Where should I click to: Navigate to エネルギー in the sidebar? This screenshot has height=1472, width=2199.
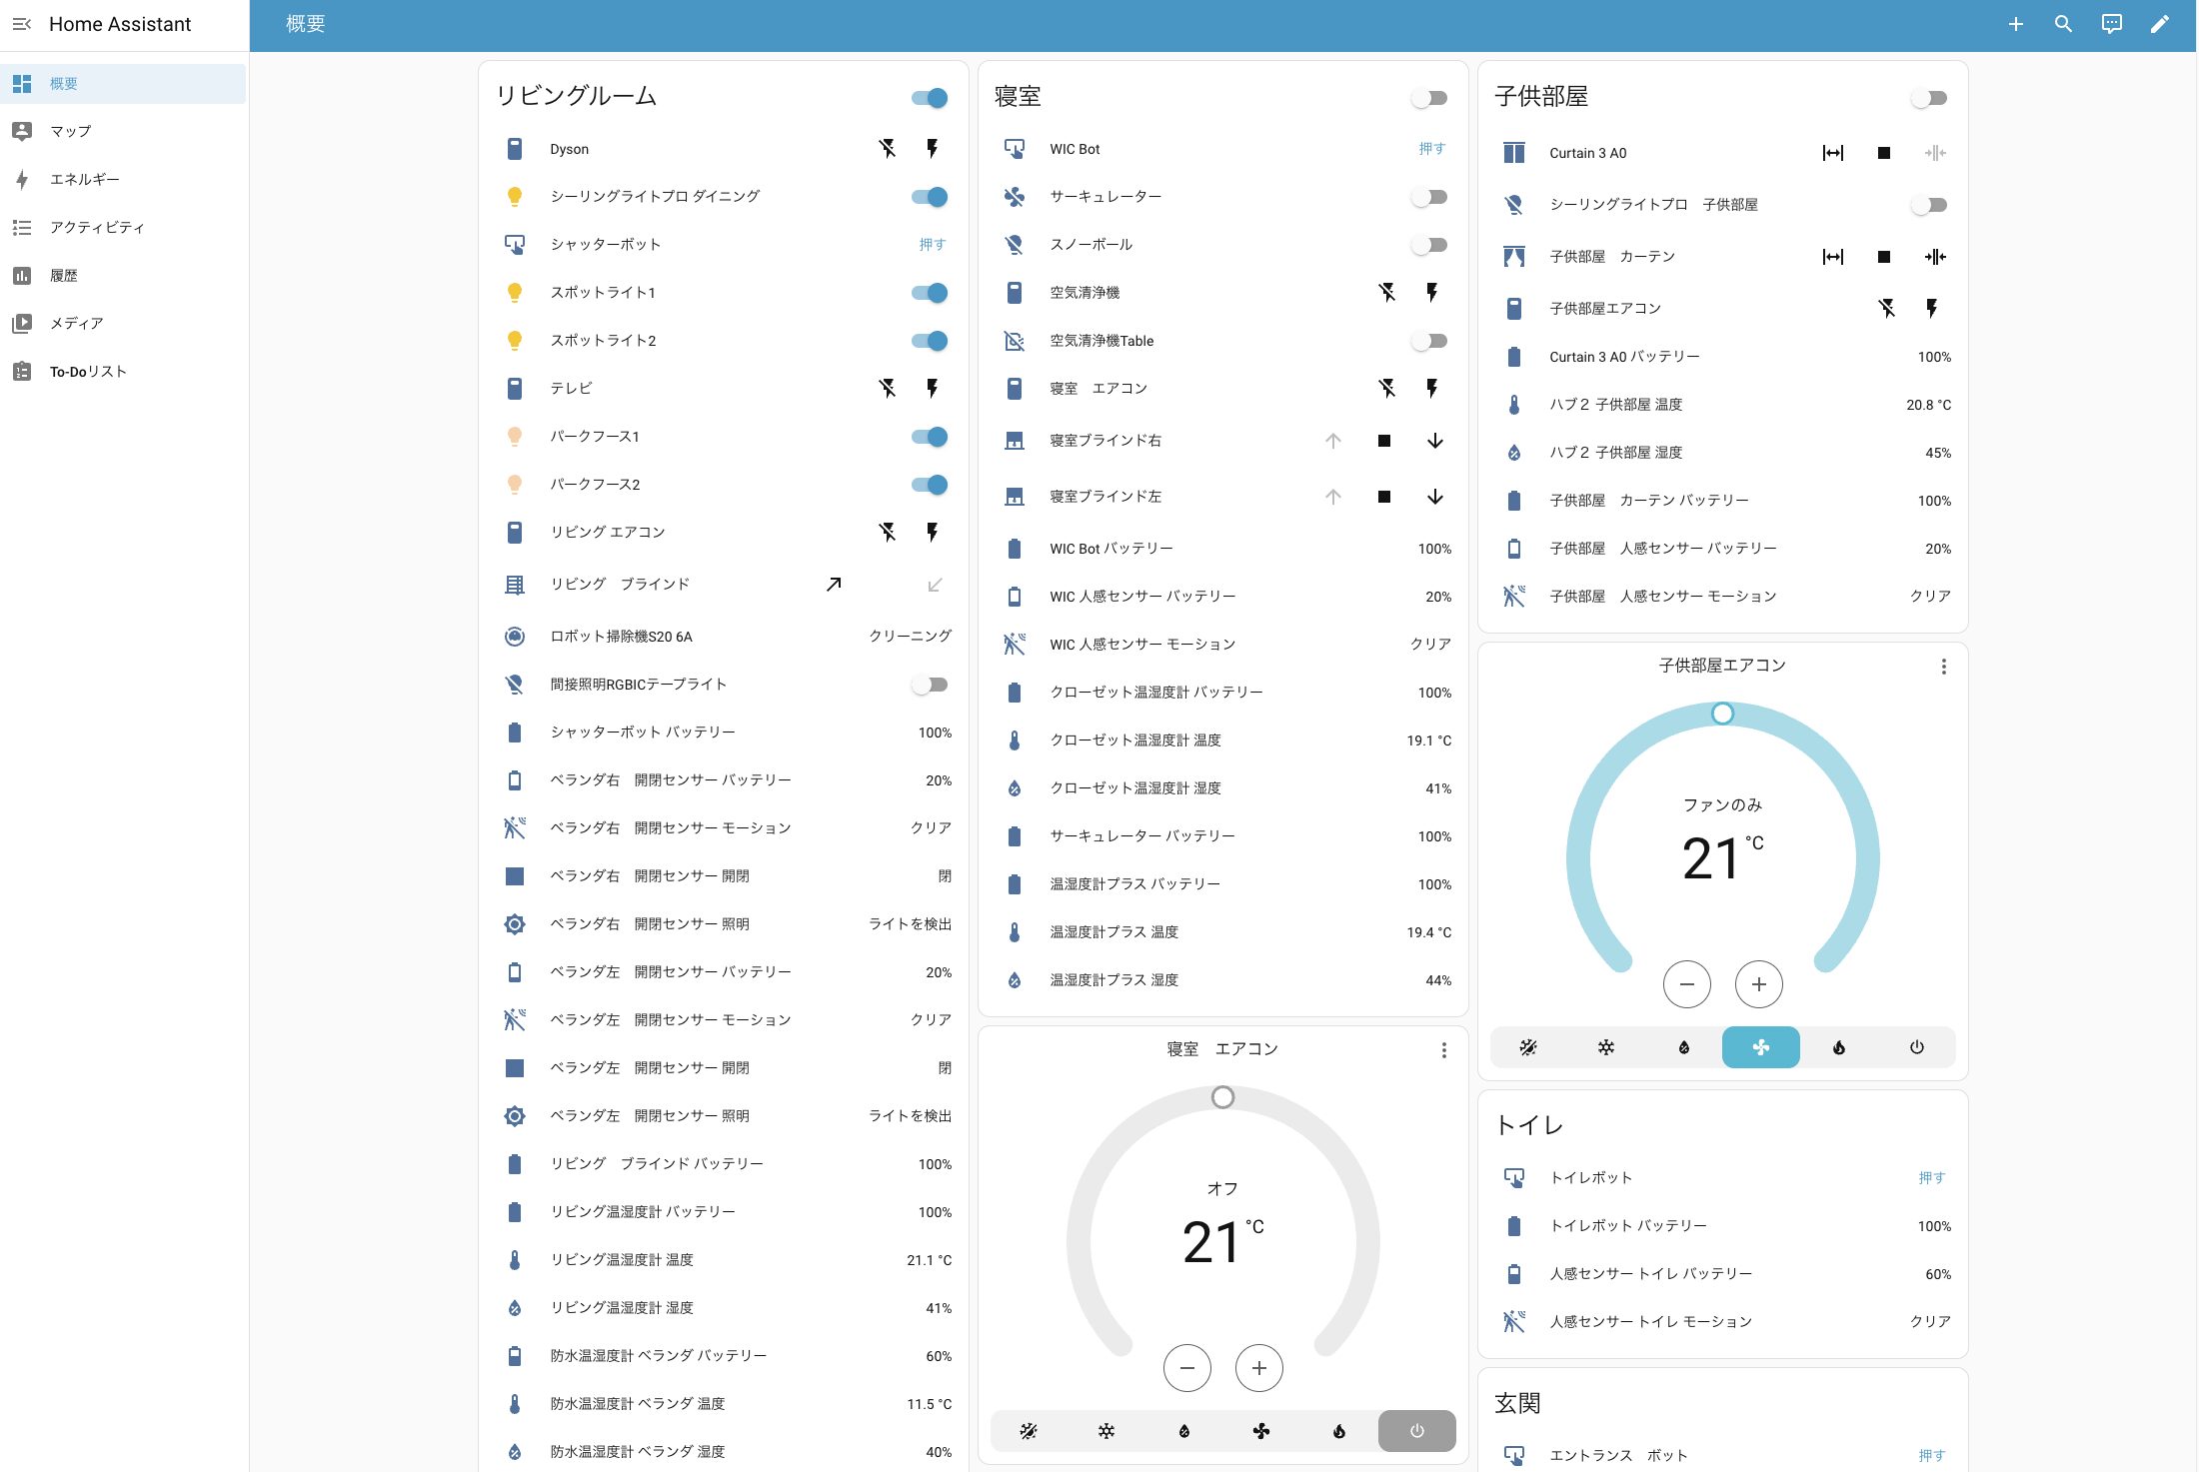[84, 179]
